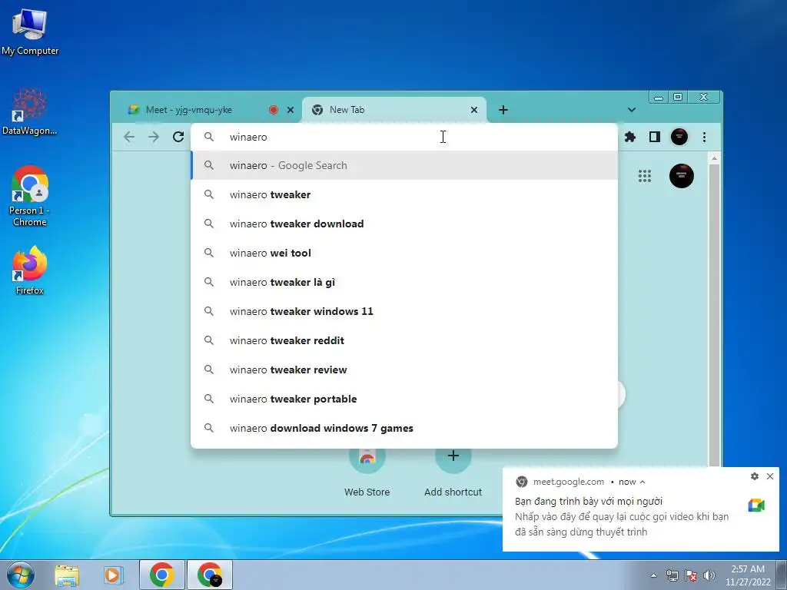Open the Chrome Extensions puzzle icon
The image size is (787, 590).
tap(630, 137)
